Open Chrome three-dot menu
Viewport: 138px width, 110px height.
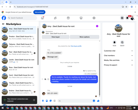click(136, 7)
